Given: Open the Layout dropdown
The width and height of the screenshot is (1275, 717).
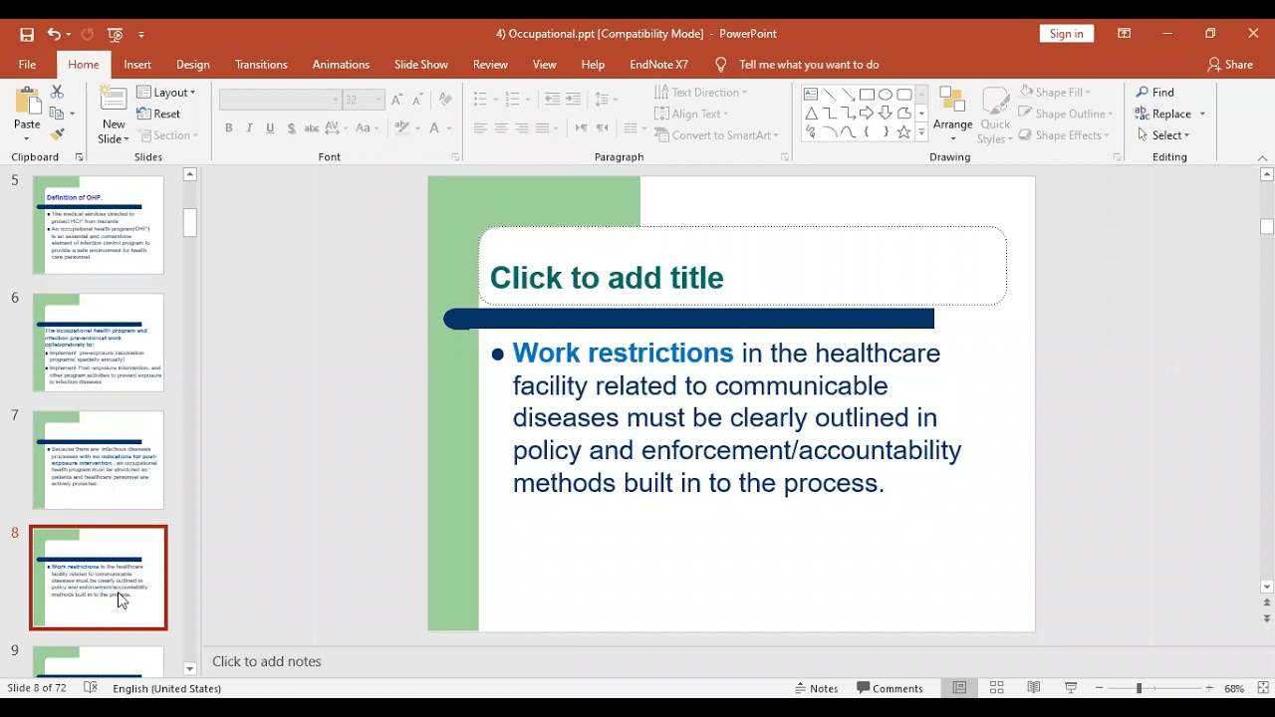Looking at the screenshot, I should point(166,93).
